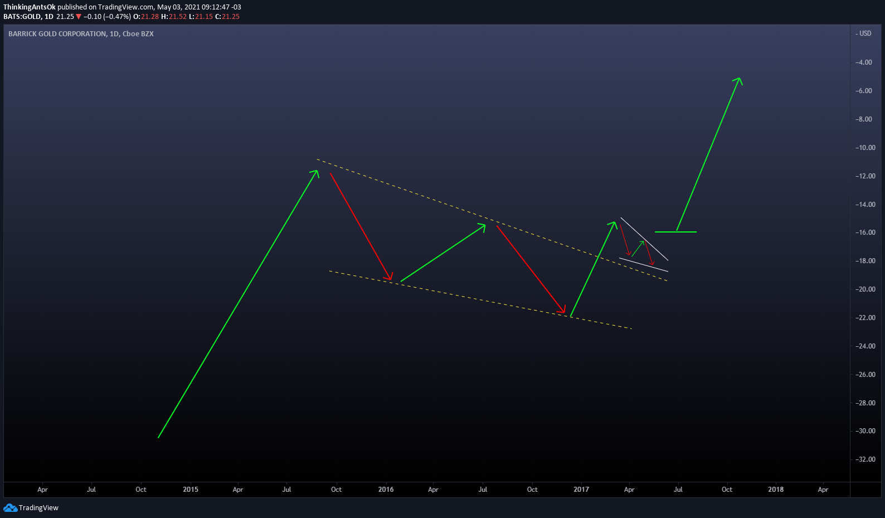Click the low value 21.15

[204, 17]
